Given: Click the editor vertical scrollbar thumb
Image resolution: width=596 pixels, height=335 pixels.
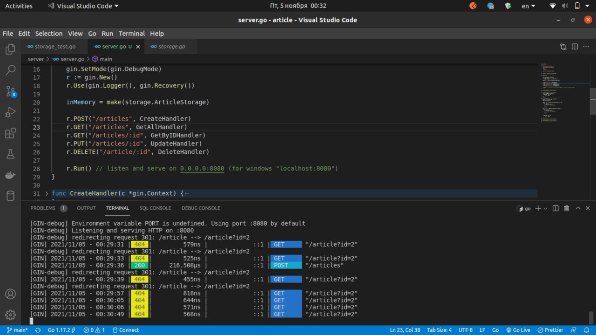Looking at the screenshot, I should point(593,100).
